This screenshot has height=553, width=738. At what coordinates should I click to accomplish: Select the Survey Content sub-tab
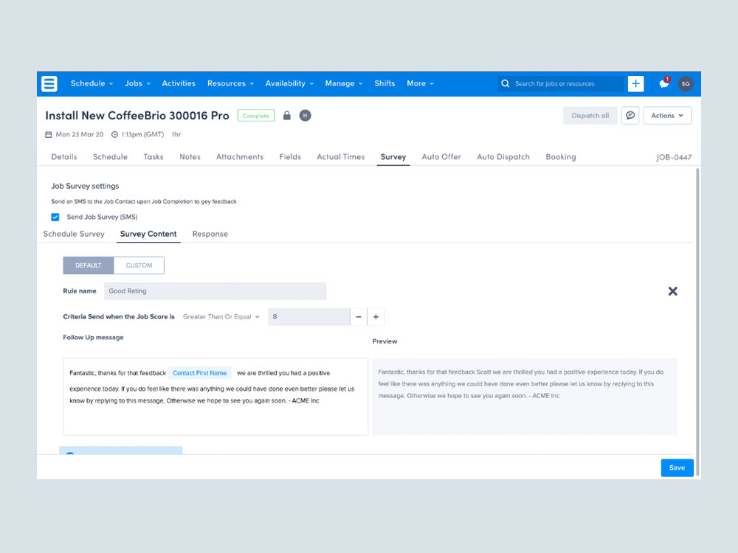coord(148,234)
